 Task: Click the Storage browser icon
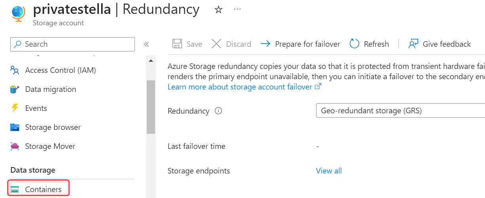[15, 127]
